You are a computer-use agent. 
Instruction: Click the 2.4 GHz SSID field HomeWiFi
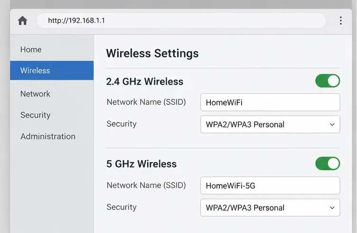[270, 102]
